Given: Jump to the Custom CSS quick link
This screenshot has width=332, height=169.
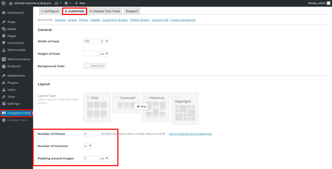Looking at the screenshot, I should pyautogui.click(x=160, y=20).
